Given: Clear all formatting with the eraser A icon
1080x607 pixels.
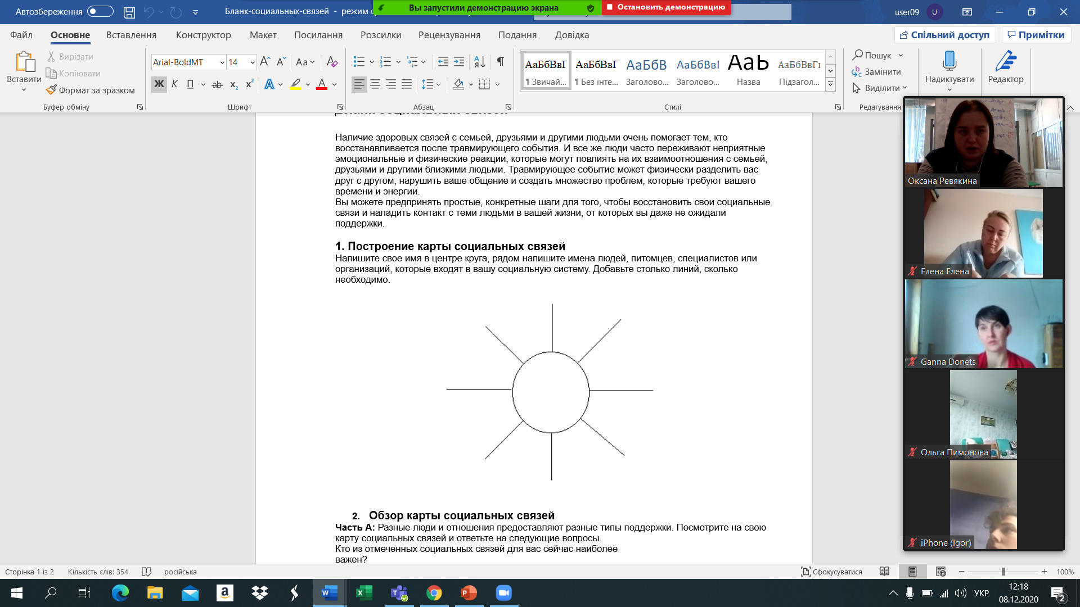Looking at the screenshot, I should pos(332,62).
